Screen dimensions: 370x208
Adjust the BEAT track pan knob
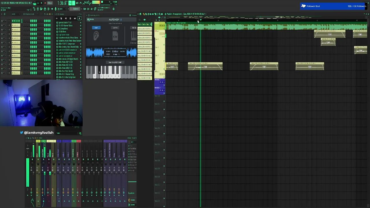(x=38, y=164)
